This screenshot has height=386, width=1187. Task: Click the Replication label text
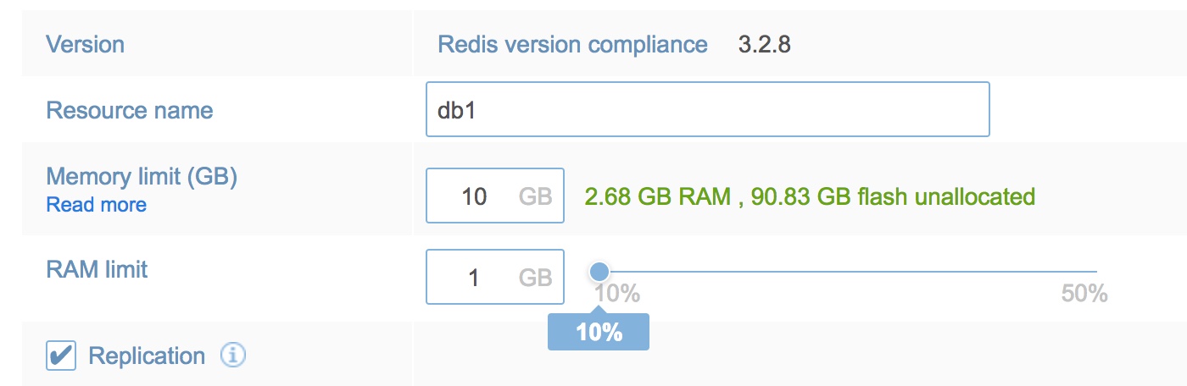pos(147,356)
